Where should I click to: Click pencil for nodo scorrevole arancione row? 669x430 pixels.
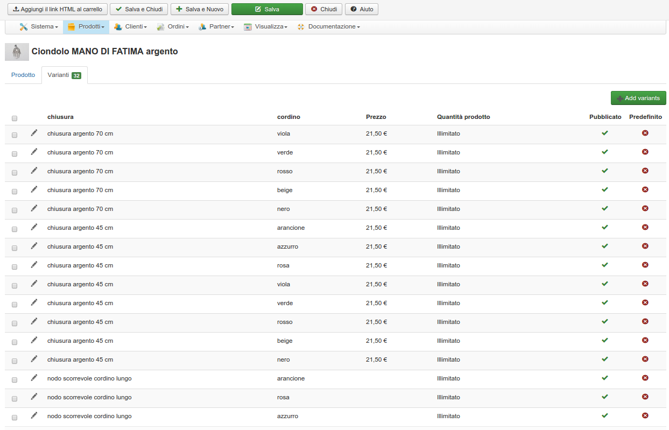[34, 378]
